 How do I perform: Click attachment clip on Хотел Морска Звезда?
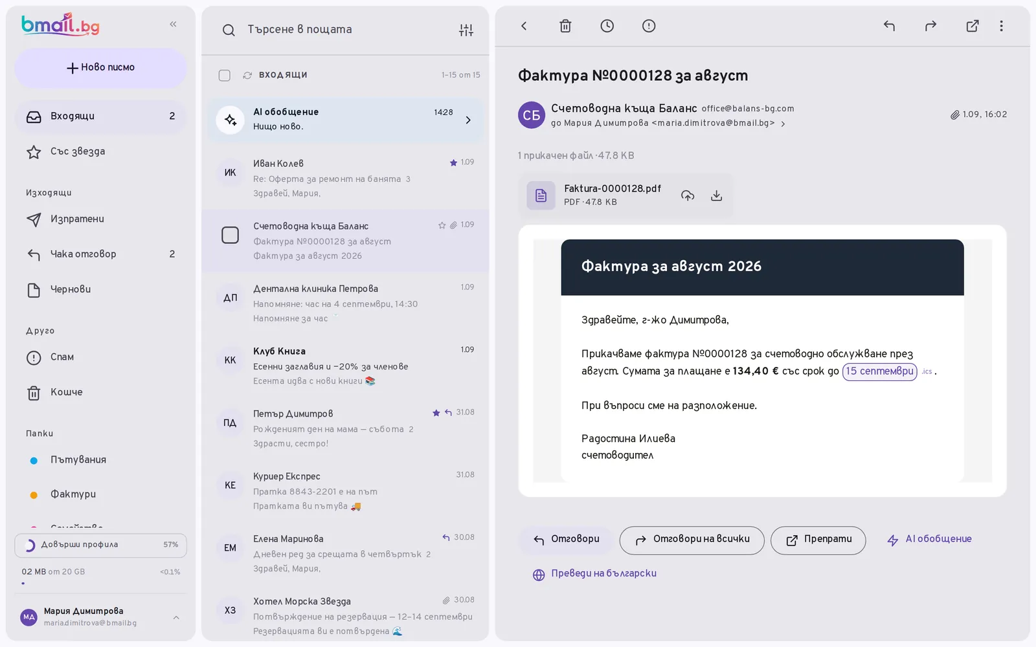click(x=446, y=600)
